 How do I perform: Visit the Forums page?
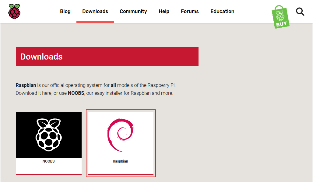190,12
